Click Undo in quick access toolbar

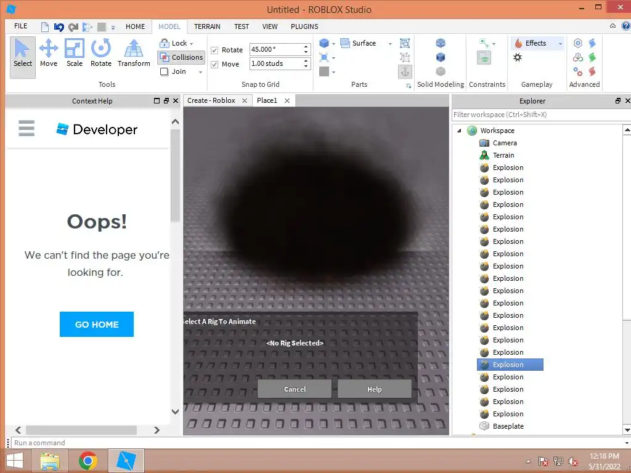(59, 27)
